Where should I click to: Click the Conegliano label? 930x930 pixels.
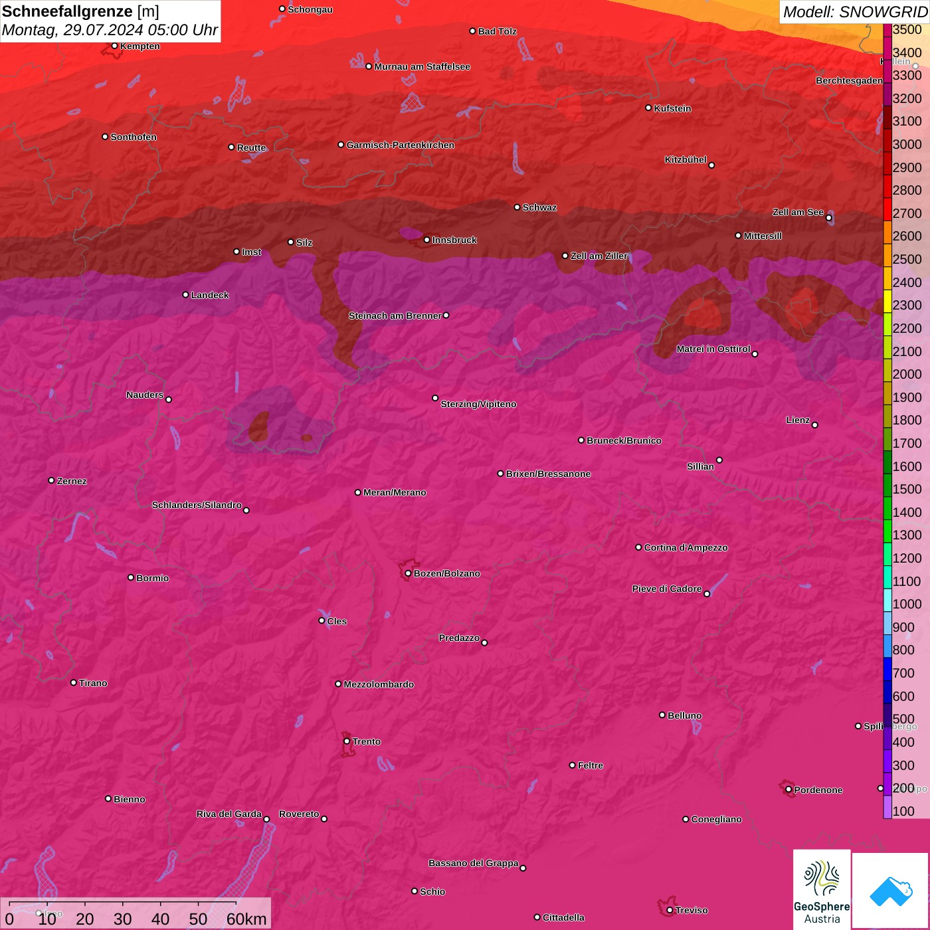coord(716,819)
